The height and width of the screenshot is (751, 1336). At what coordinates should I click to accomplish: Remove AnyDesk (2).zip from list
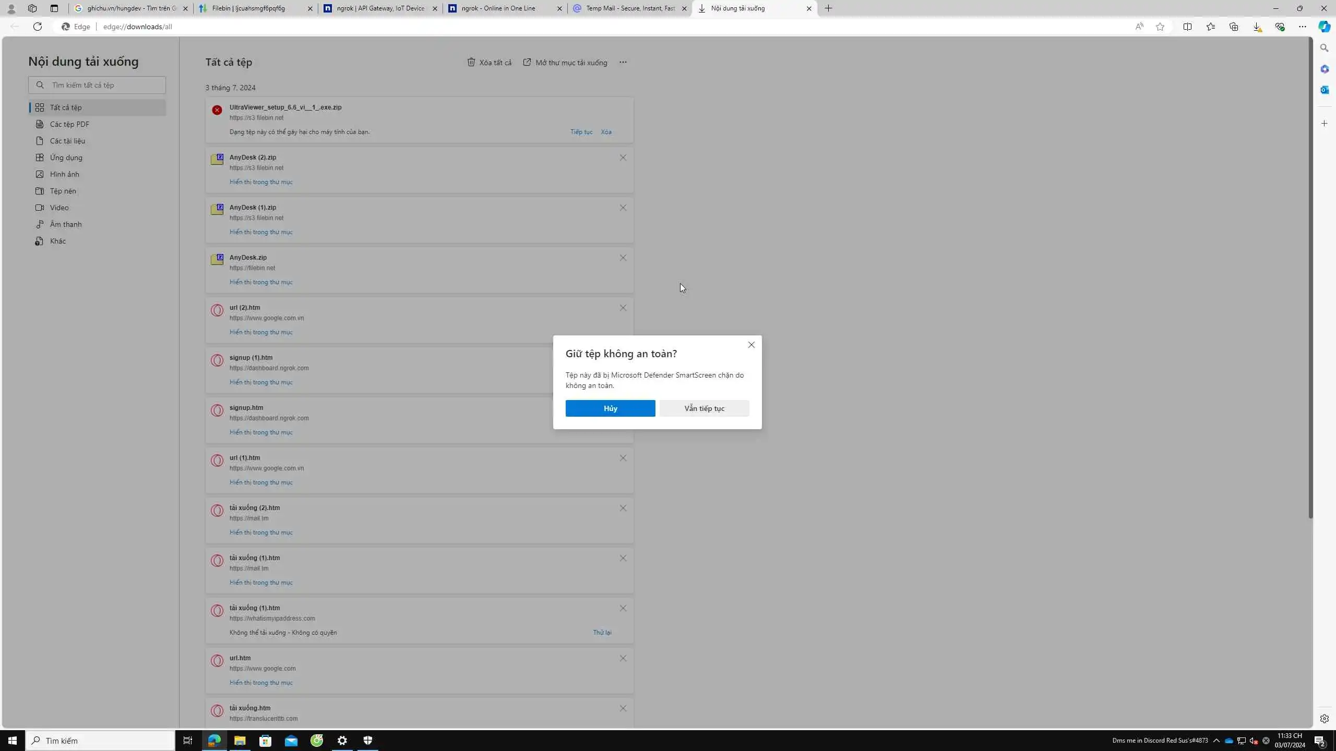pyautogui.click(x=623, y=158)
